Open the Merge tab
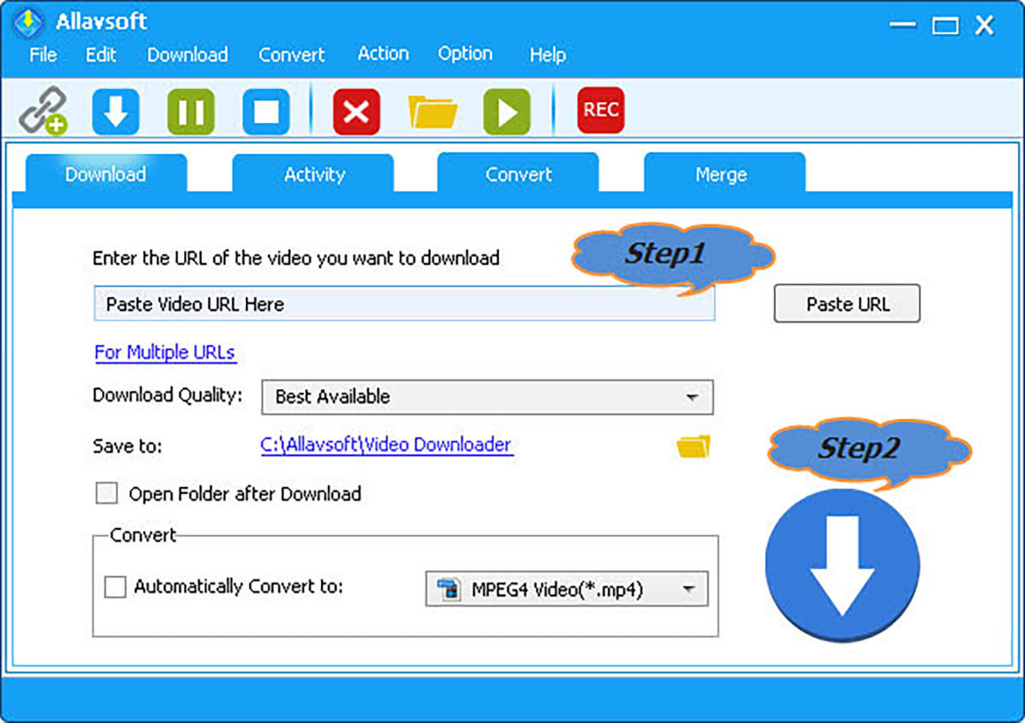Screen dimensions: 1025x723 pos(721,174)
